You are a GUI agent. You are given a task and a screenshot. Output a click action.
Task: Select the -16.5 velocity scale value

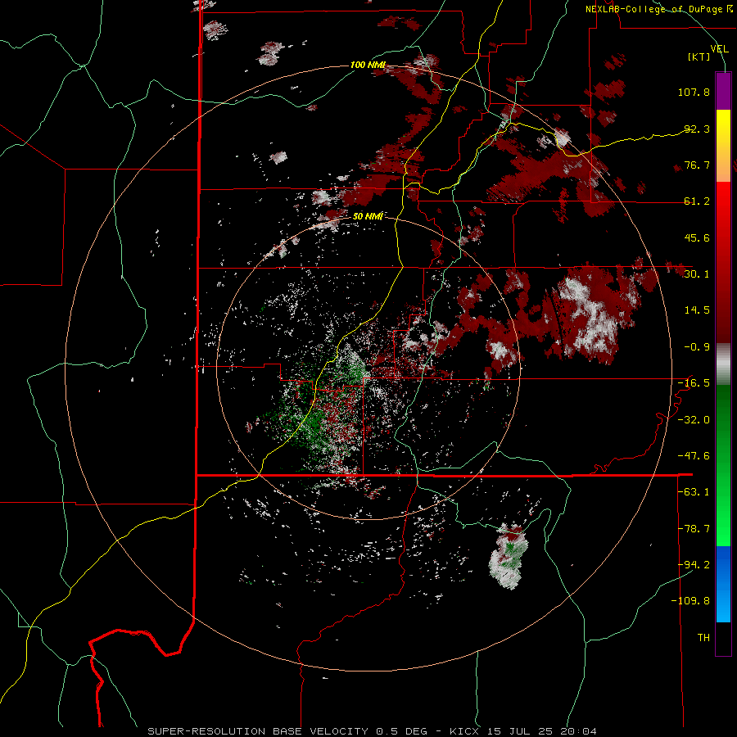tap(694, 383)
